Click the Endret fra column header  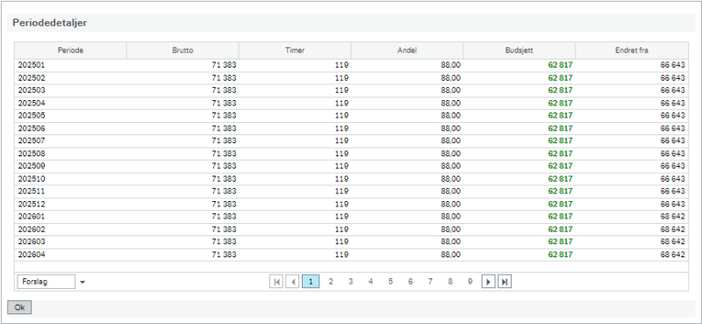[632, 51]
